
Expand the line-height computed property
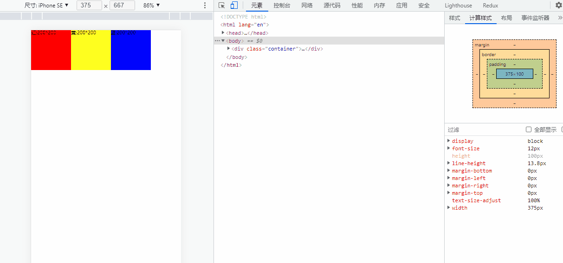[448, 163]
